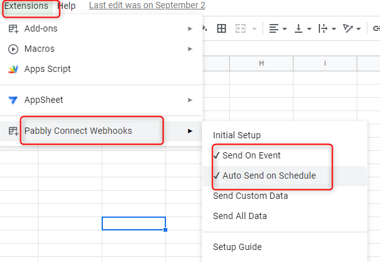Choose Send All Data
380x262 pixels.
240,216
